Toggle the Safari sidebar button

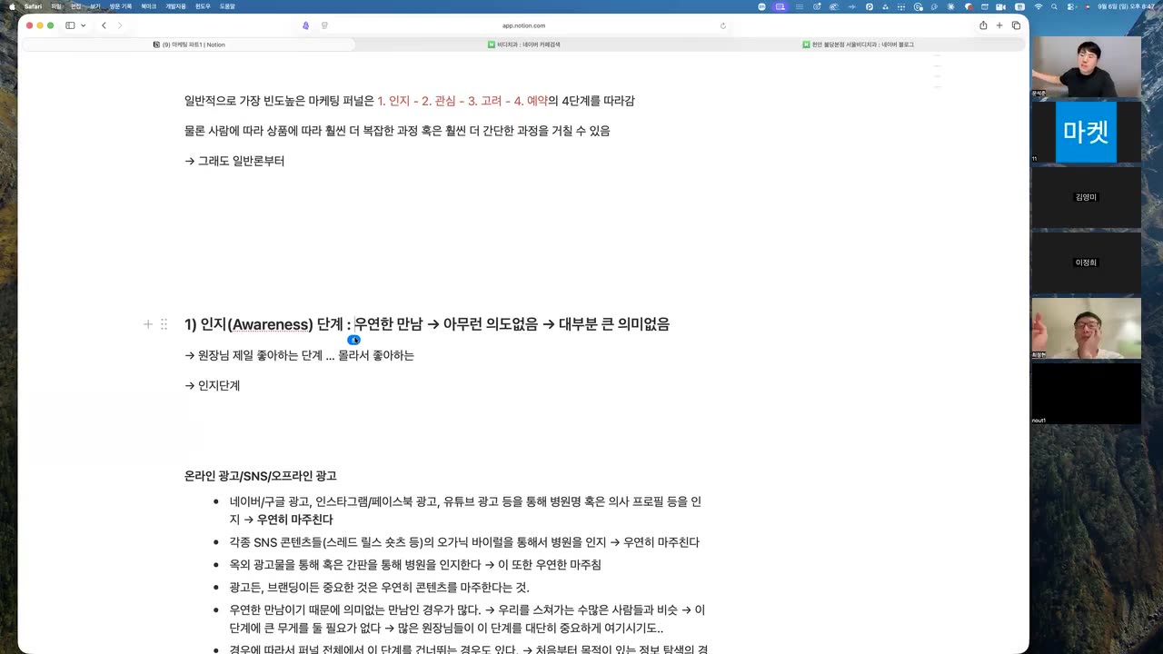click(x=70, y=25)
